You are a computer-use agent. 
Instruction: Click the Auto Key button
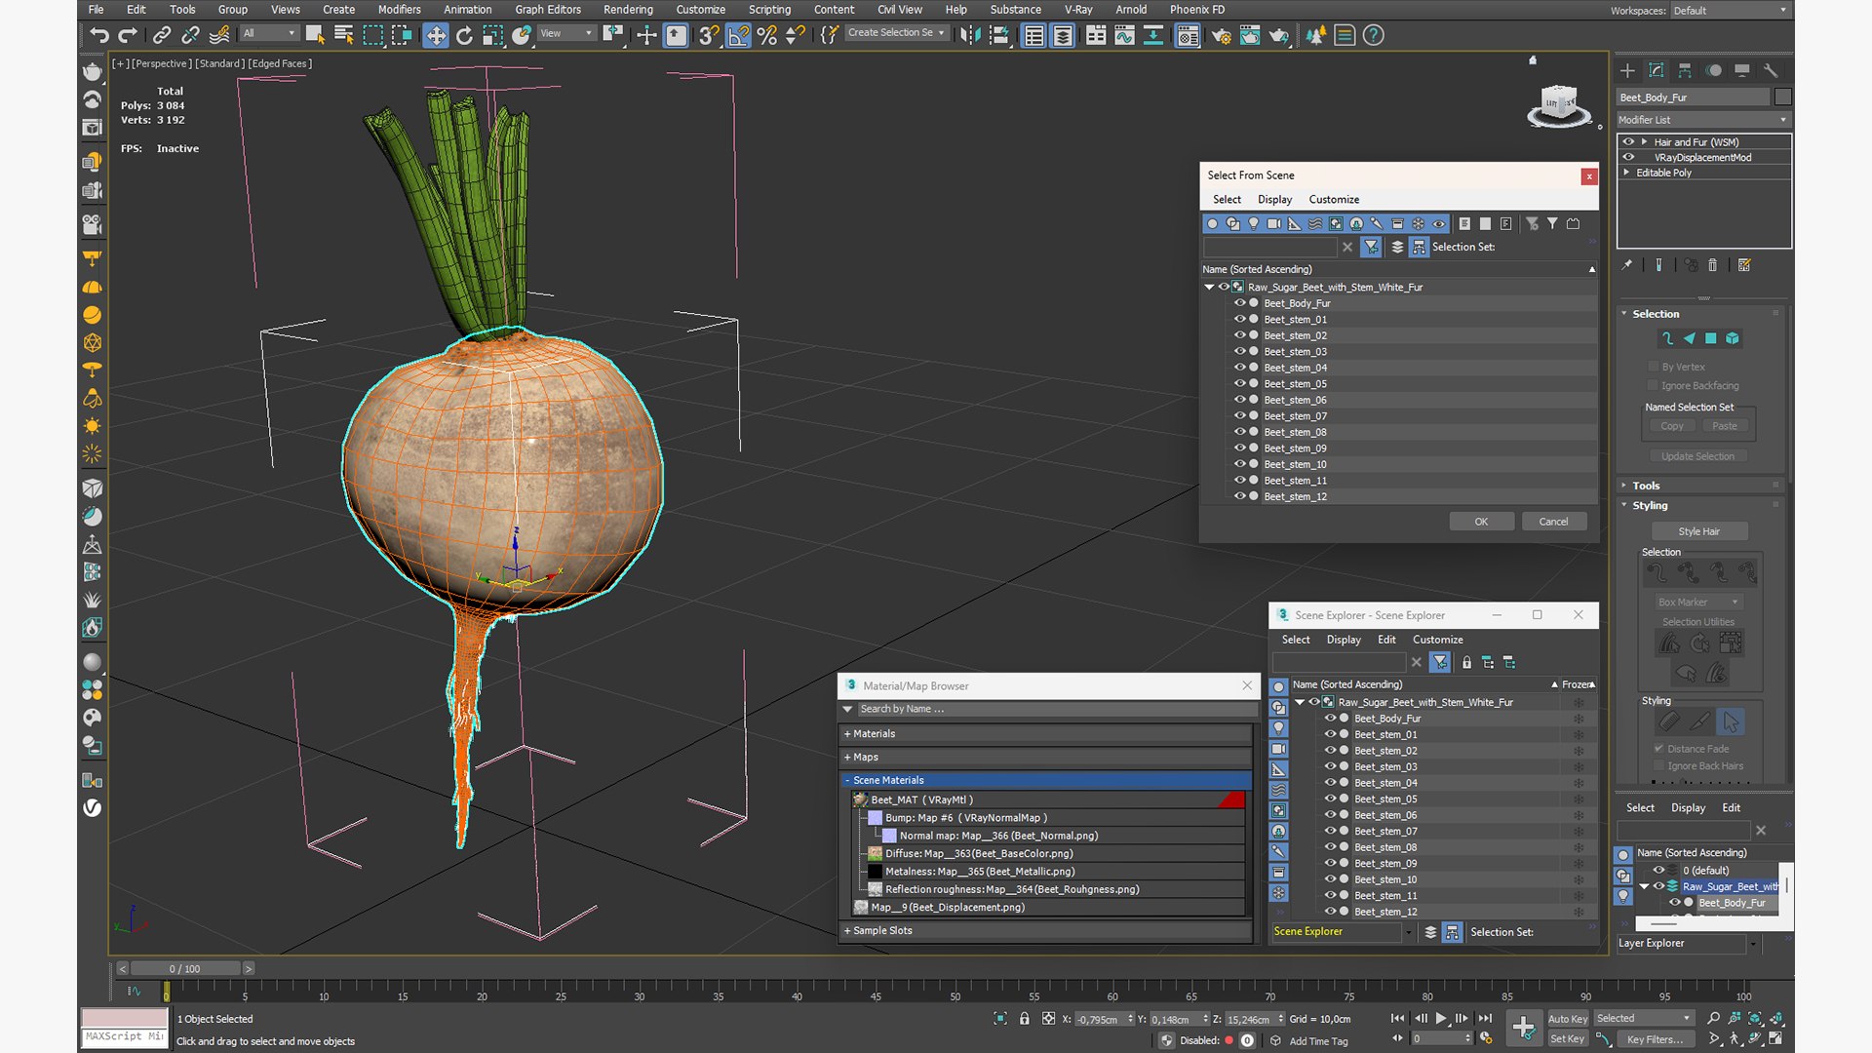click(x=1567, y=1018)
